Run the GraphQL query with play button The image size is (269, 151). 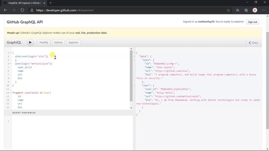(x=30, y=42)
